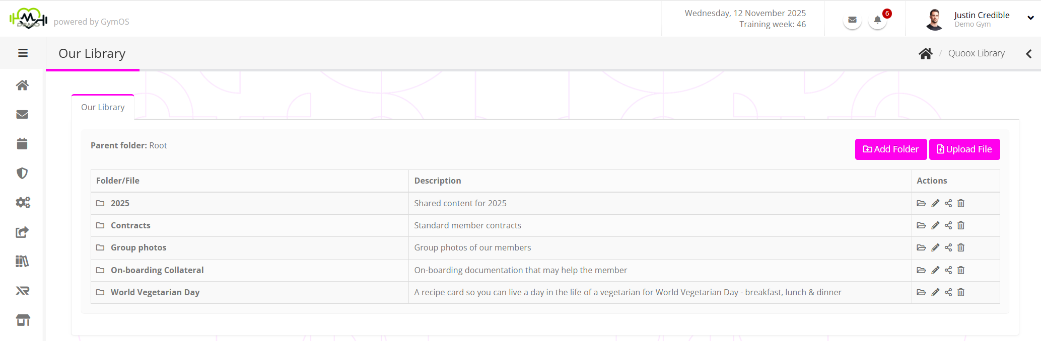Viewport: 1041px width, 341px height.
Task: Collapse the breadcrumb with left chevron
Action: click(1029, 54)
